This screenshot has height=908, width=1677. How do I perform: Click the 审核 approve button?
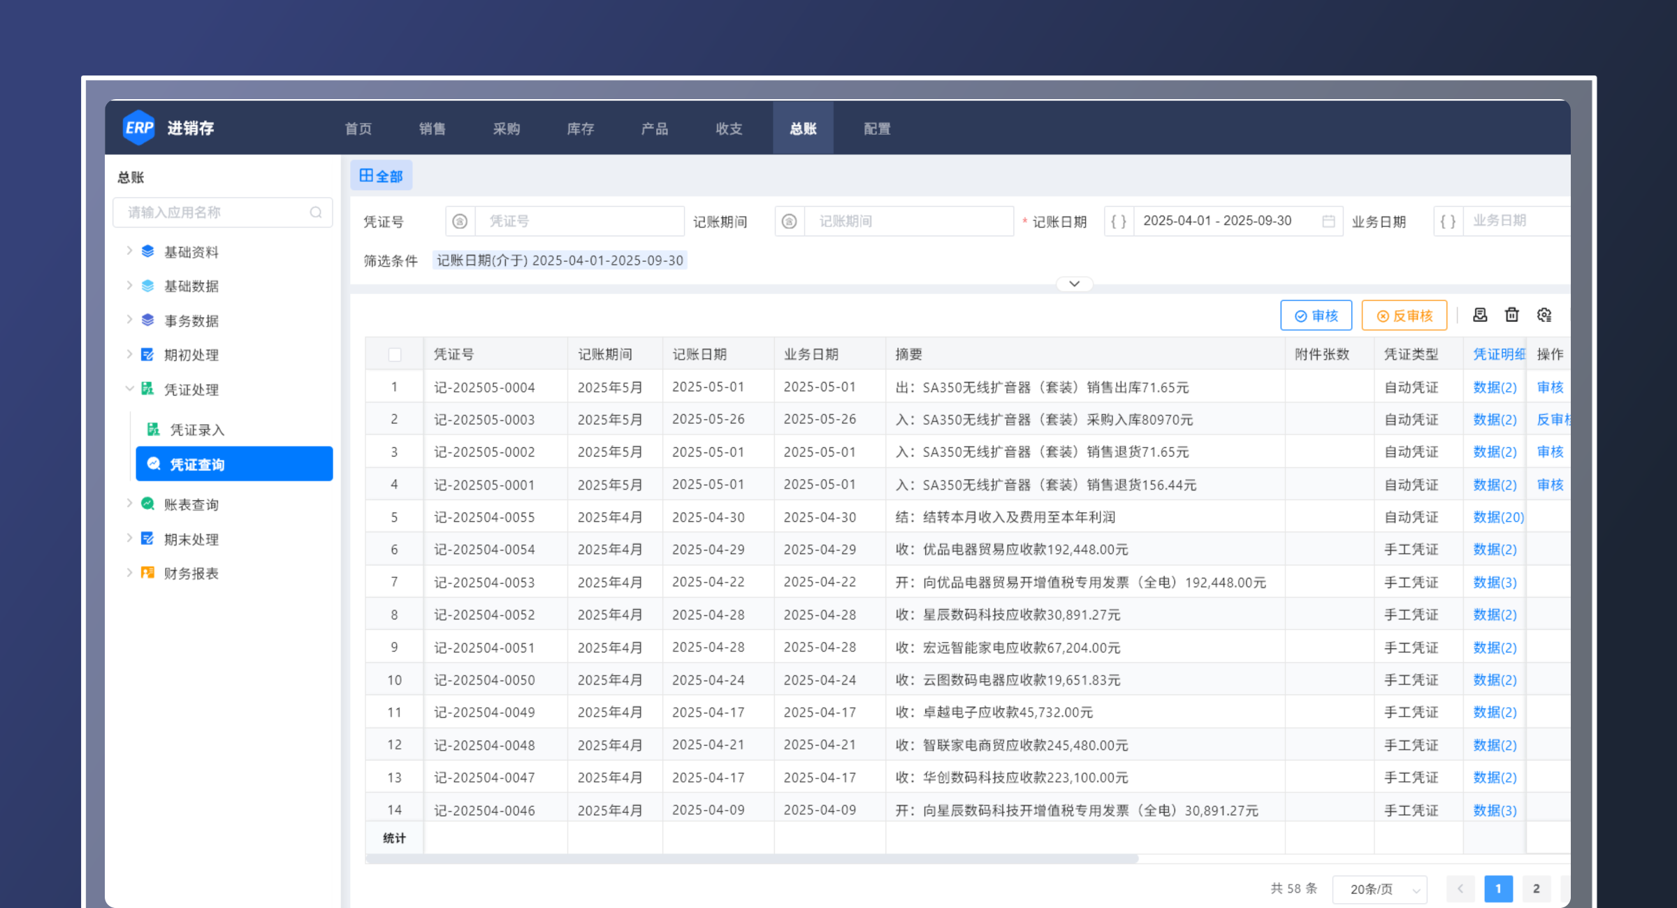click(1316, 315)
